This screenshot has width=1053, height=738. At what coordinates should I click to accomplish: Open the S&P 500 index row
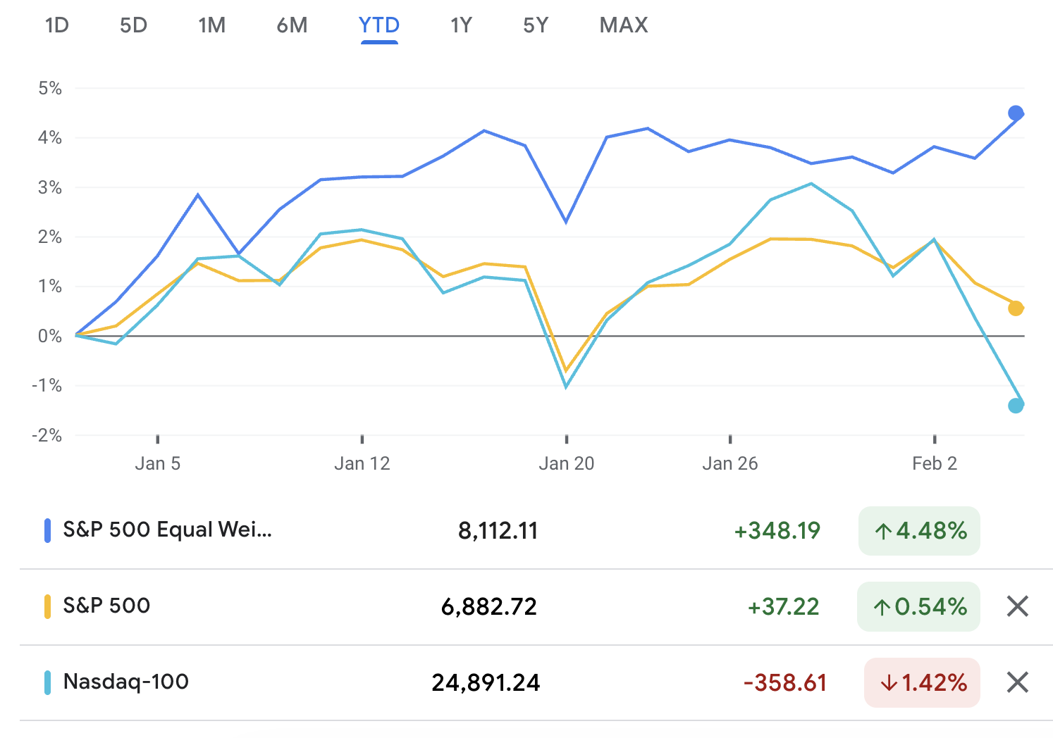[106, 606]
